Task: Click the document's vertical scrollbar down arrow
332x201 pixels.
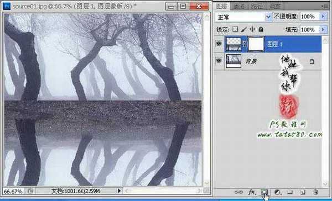Action: (207, 183)
